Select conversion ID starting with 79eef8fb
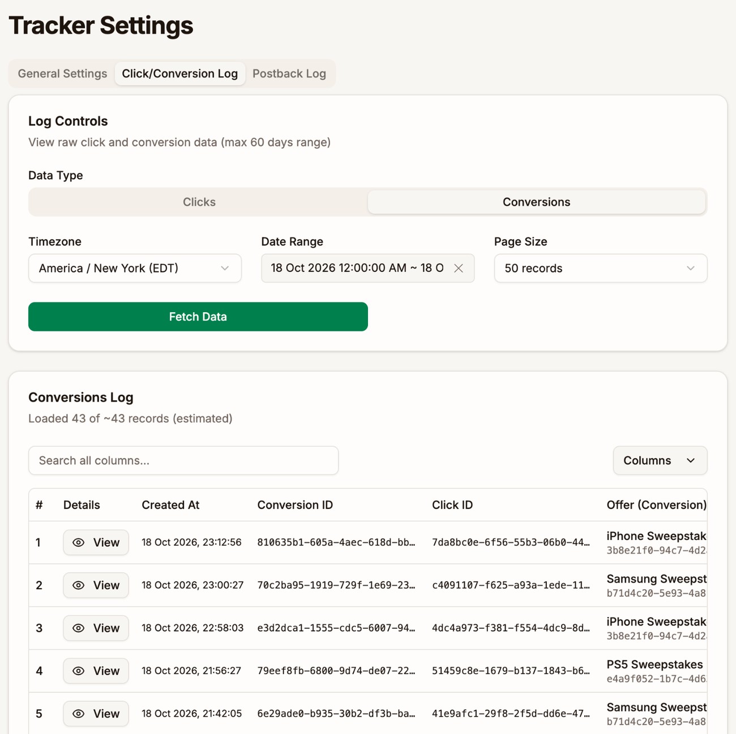The image size is (736, 734). (336, 671)
